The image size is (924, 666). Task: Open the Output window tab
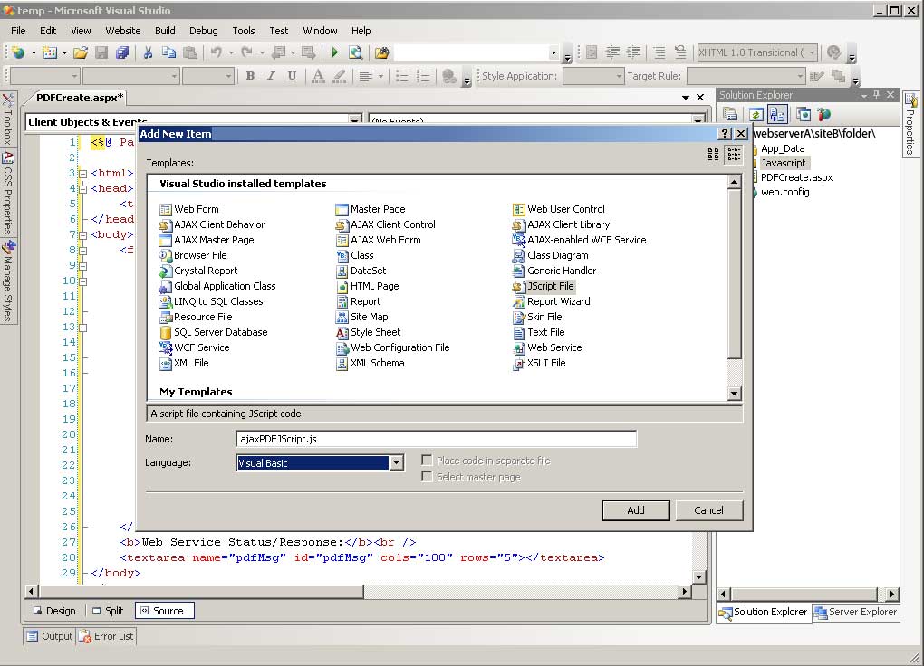(50, 636)
